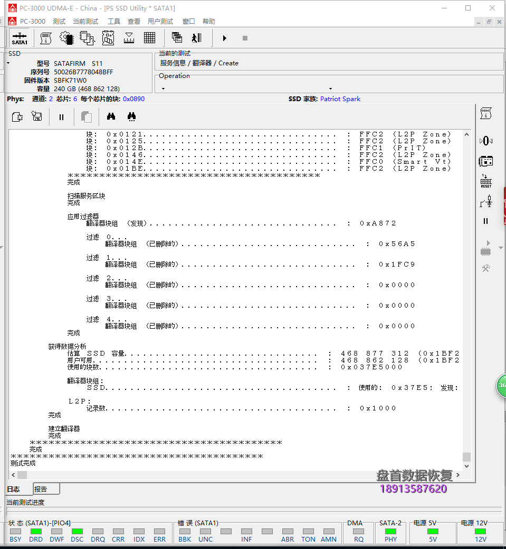Open the drive board map icon

(108, 38)
